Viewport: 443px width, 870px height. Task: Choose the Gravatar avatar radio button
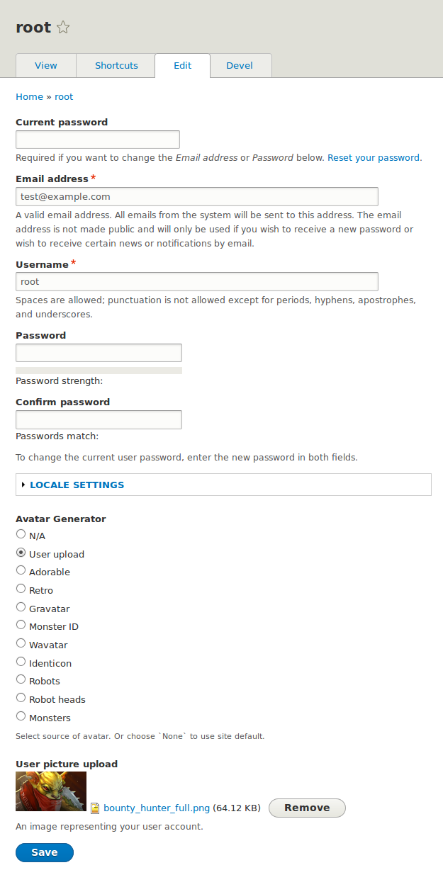click(21, 607)
